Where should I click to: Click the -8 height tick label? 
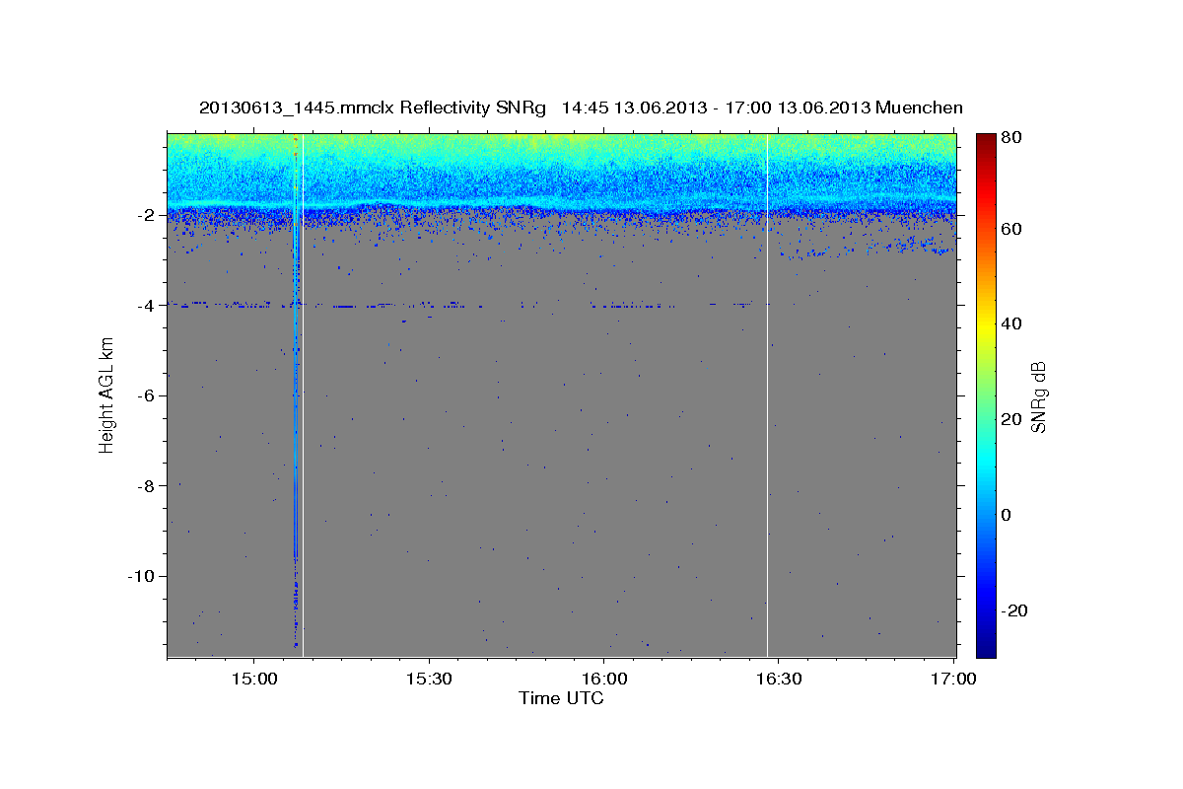(x=144, y=486)
